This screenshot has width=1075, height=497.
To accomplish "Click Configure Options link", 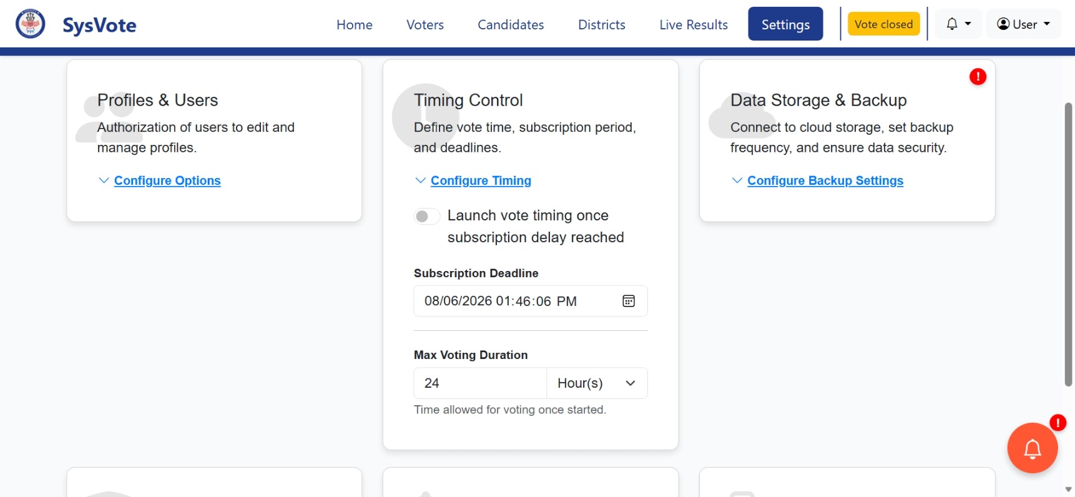I will click(x=167, y=180).
